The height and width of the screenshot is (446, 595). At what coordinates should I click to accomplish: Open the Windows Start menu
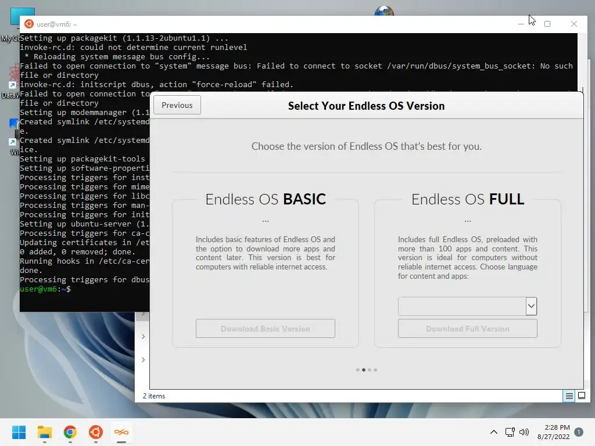(x=19, y=432)
